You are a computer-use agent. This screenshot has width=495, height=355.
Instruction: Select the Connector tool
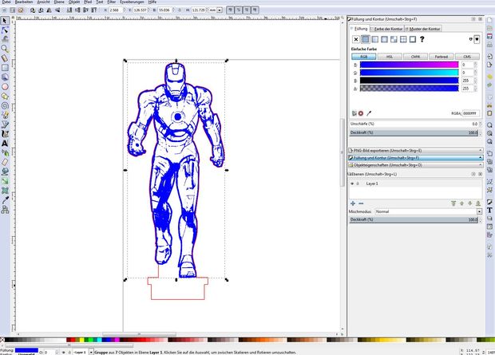coord(5,210)
